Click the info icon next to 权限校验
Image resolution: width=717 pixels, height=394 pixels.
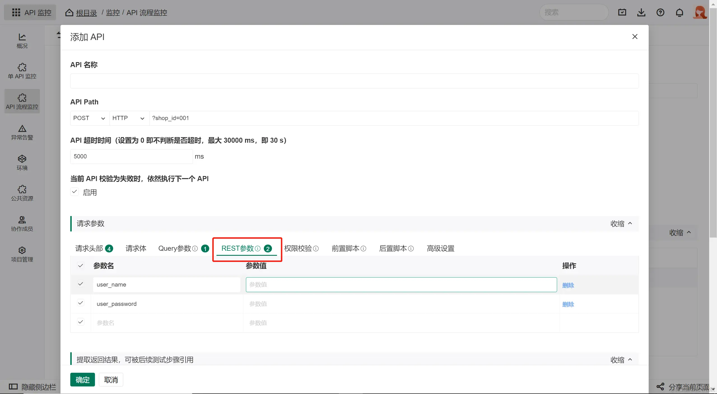click(316, 248)
